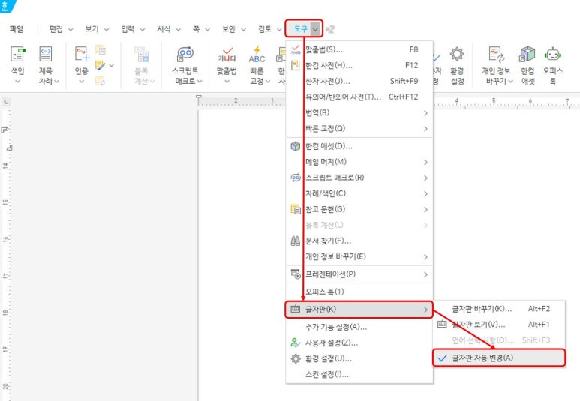Click the collaboration people icon next to 도구
580x401 pixels.
pos(330,28)
